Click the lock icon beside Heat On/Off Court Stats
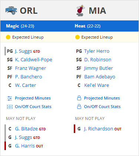 point(79,107)
